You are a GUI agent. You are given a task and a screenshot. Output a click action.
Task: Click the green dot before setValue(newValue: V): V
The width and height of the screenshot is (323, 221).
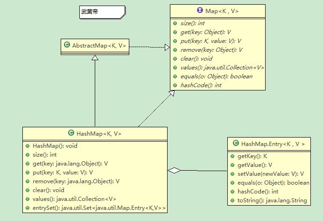[232, 174]
